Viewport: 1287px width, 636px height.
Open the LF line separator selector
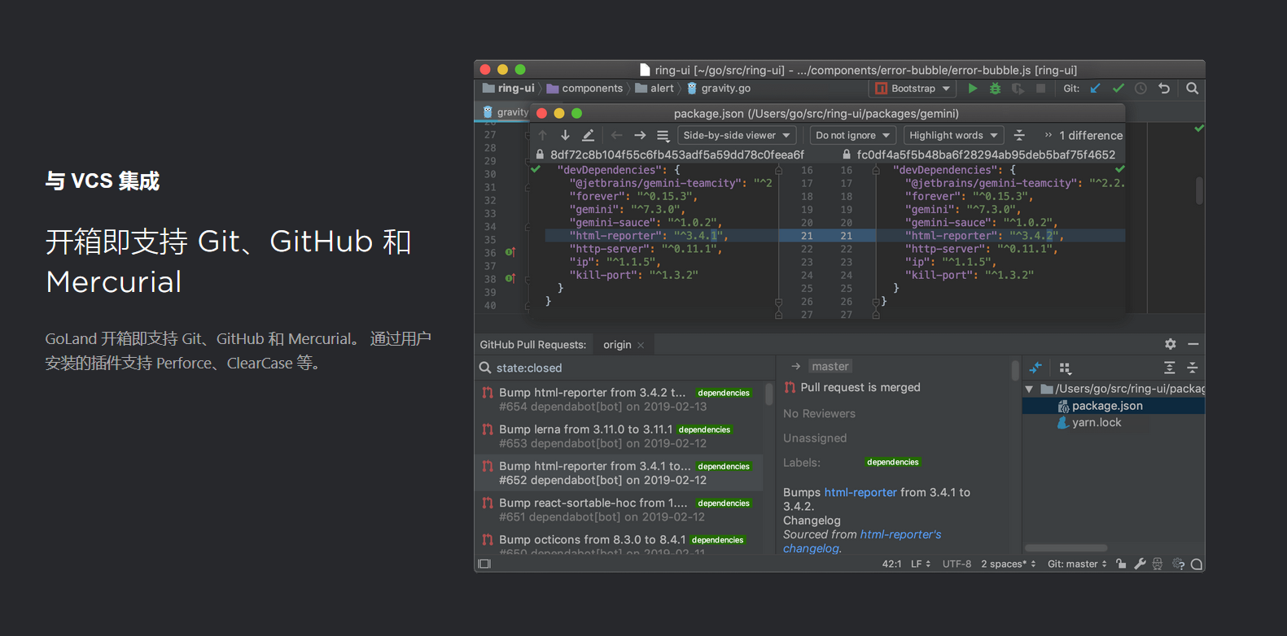coord(921,564)
